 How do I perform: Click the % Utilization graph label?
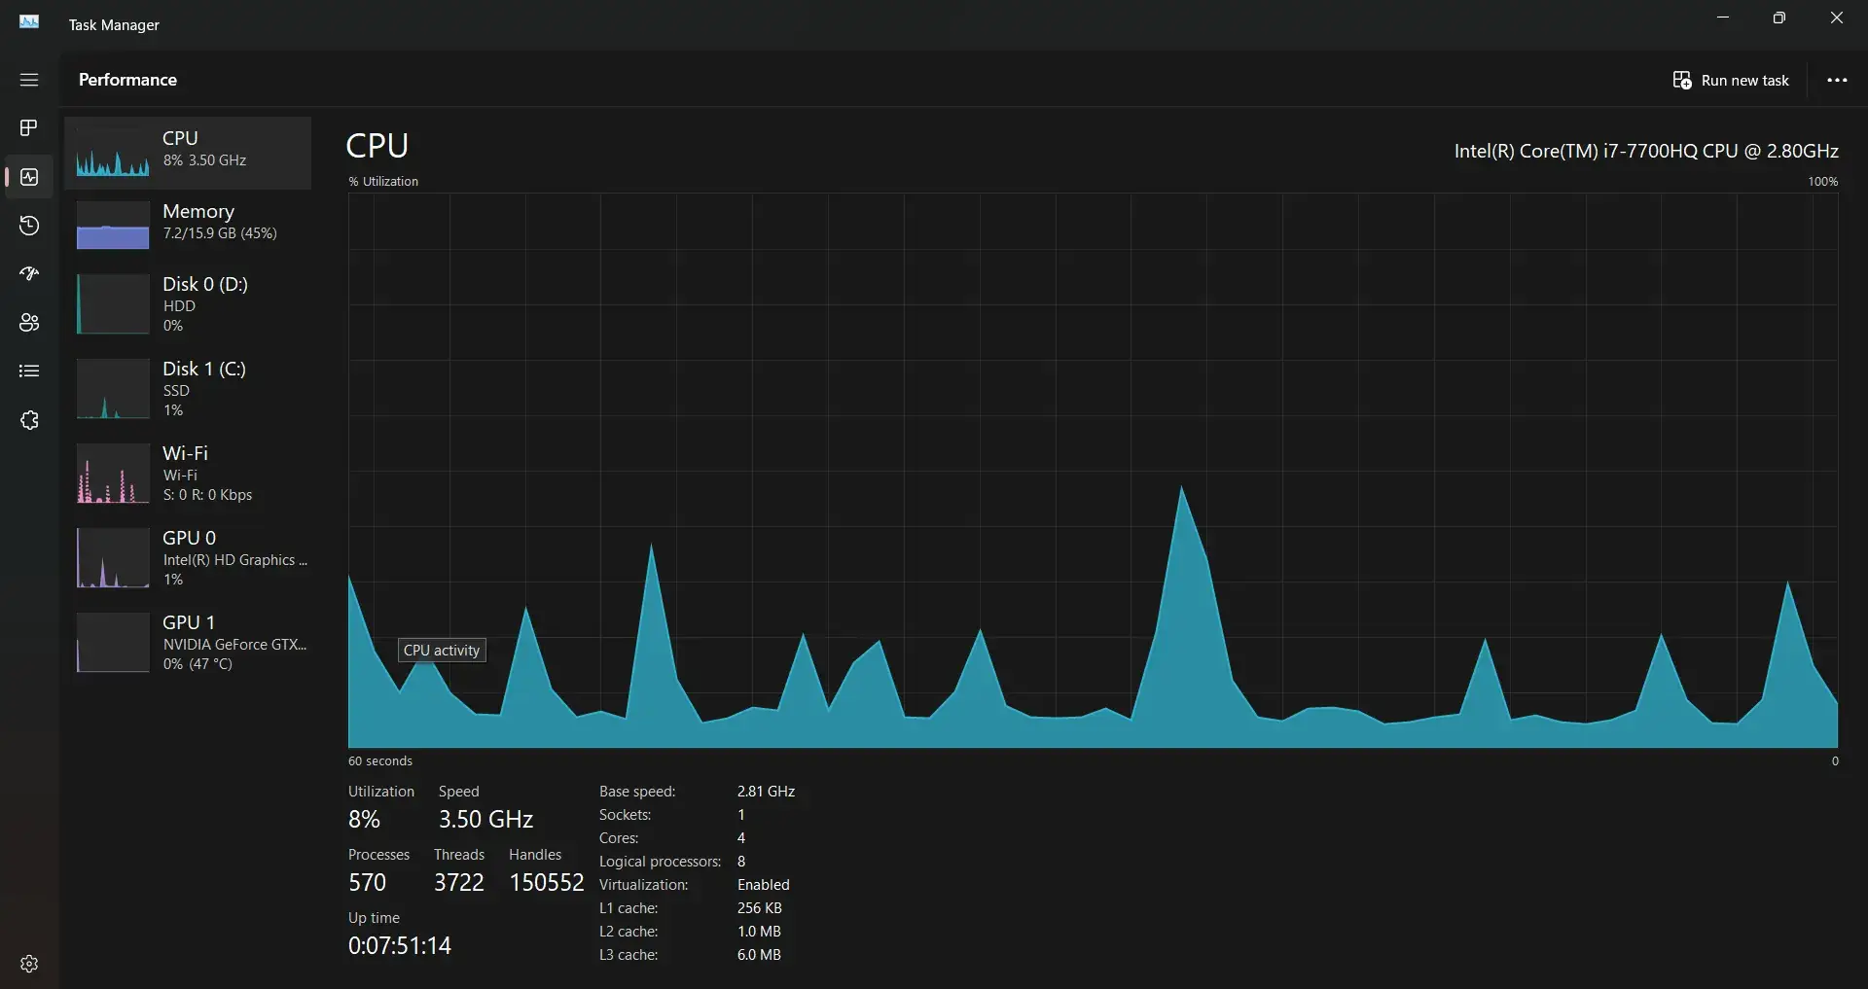383,182
